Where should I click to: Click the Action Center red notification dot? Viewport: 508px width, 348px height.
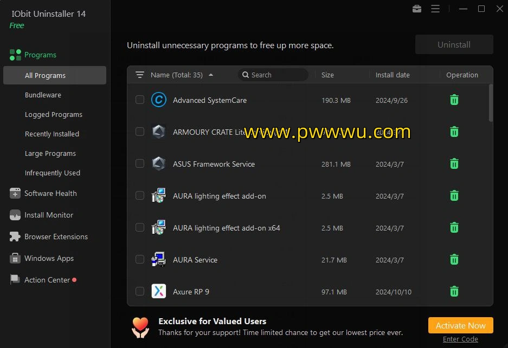tap(74, 280)
